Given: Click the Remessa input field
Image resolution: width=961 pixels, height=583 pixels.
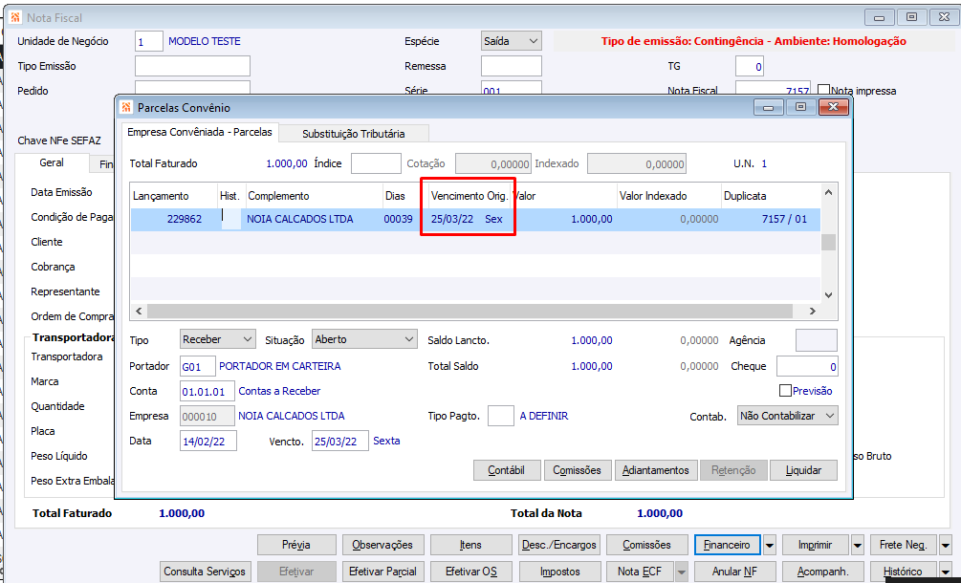Looking at the screenshot, I should coord(512,66).
